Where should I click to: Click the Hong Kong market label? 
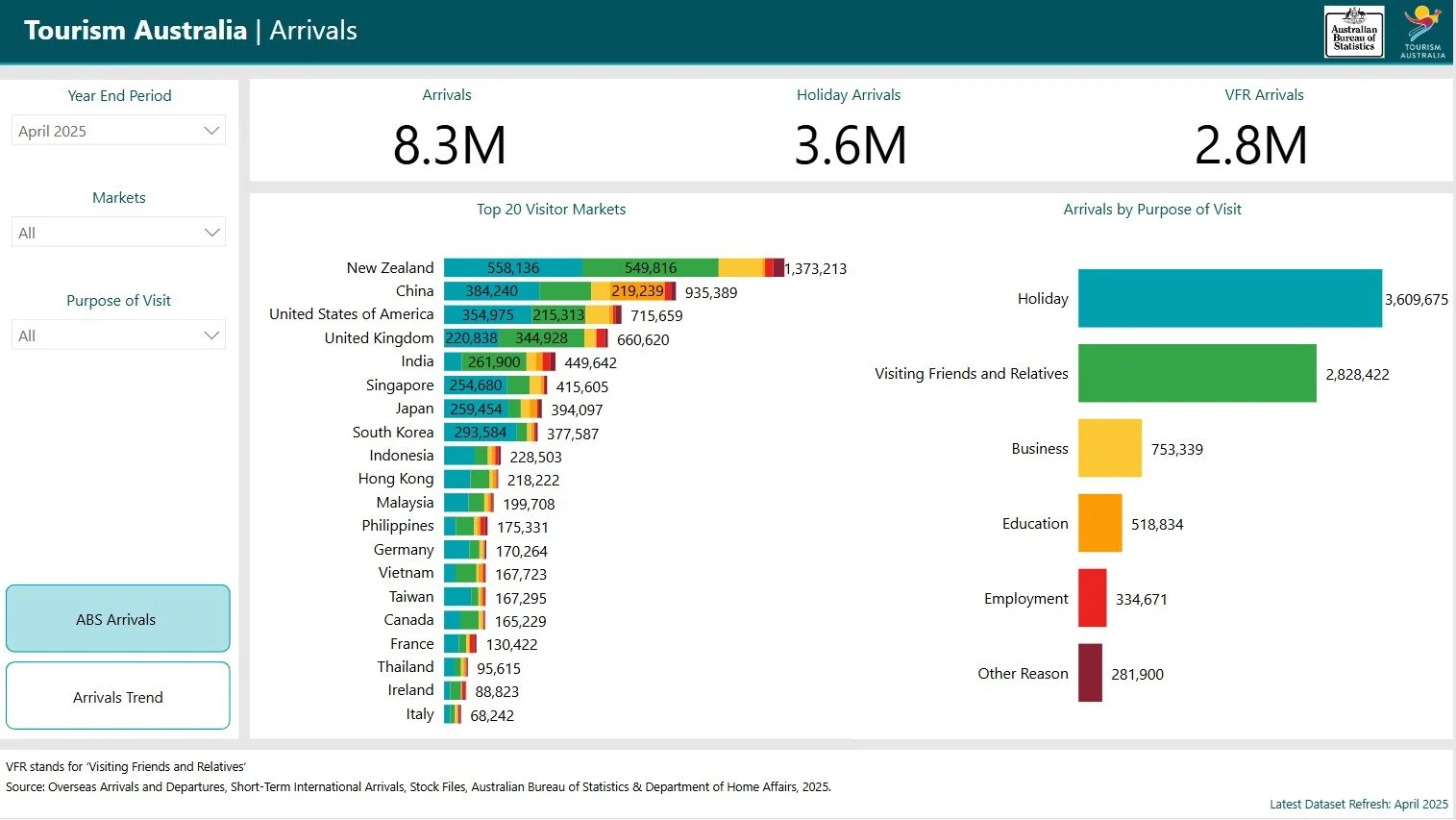pyautogui.click(x=396, y=479)
